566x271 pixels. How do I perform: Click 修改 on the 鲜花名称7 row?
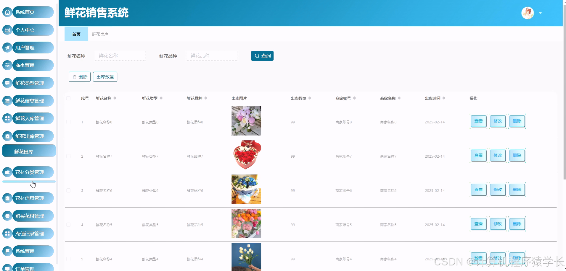click(497, 155)
